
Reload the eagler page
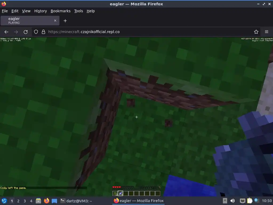26,32
